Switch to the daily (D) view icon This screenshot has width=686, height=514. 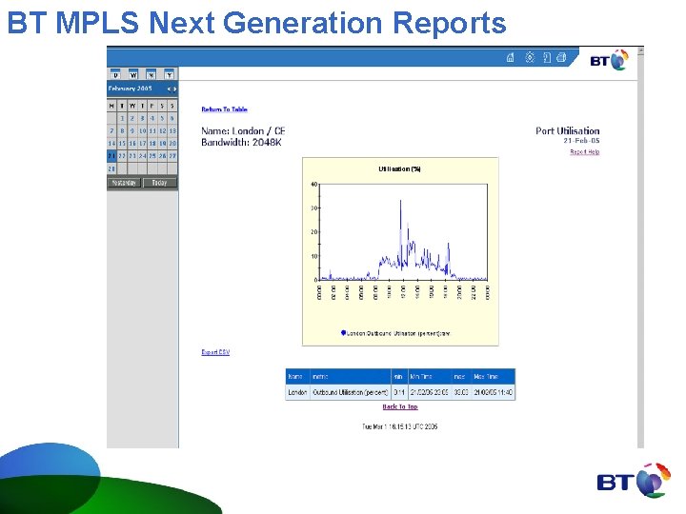[x=115, y=74]
